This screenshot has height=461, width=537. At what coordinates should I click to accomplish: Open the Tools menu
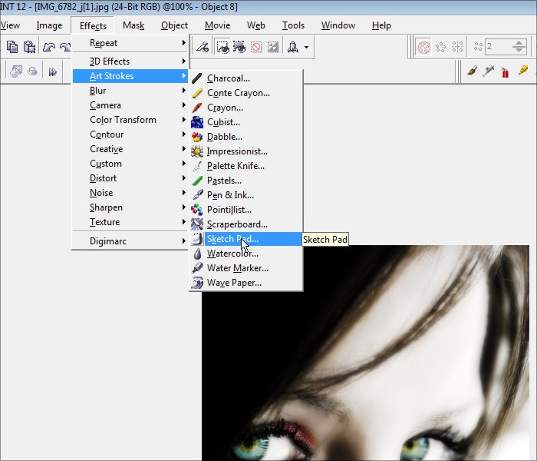pos(293,25)
